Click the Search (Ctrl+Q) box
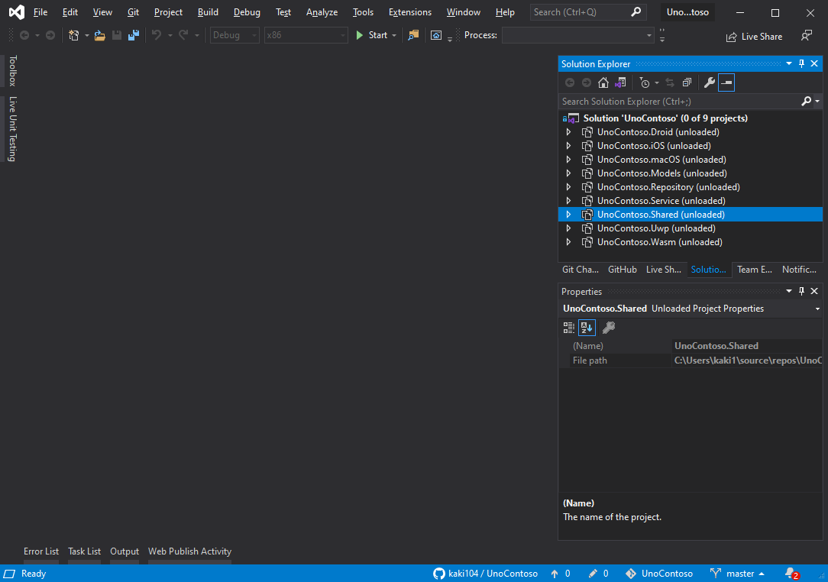The image size is (828, 582). pyautogui.click(x=587, y=12)
